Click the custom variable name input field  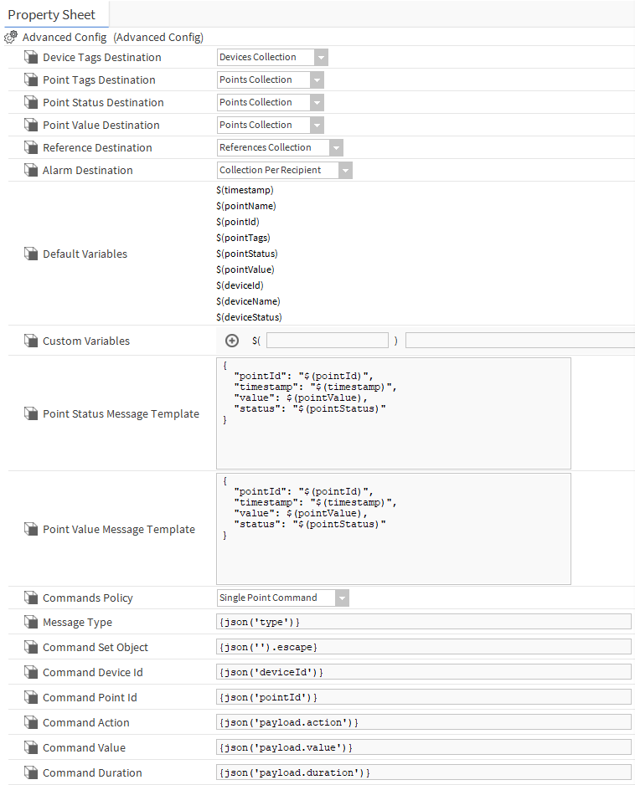(x=327, y=341)
